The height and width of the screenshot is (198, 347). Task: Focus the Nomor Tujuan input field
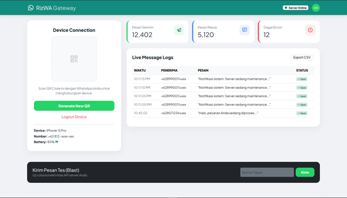click(267, 172)
